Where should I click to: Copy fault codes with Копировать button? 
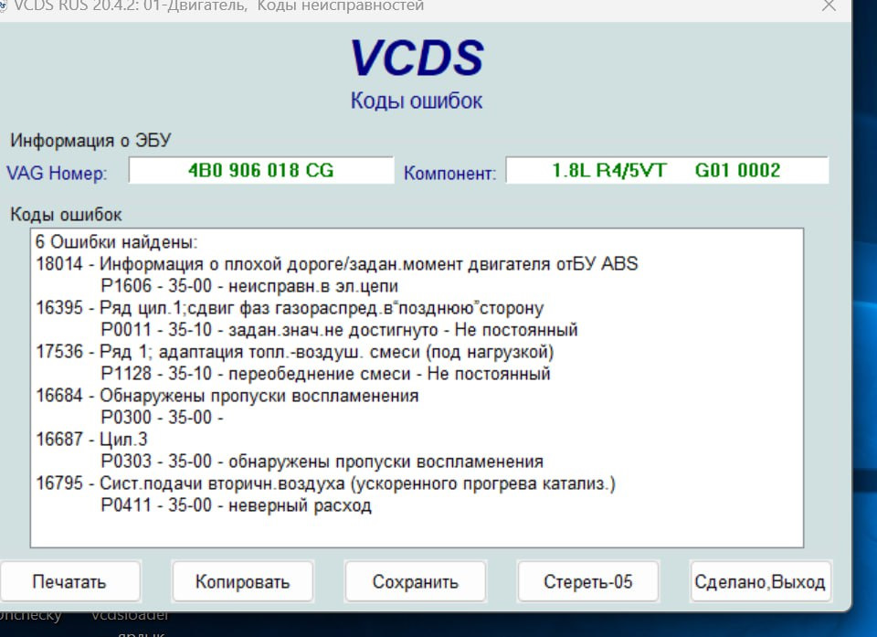tap(243, 581)
